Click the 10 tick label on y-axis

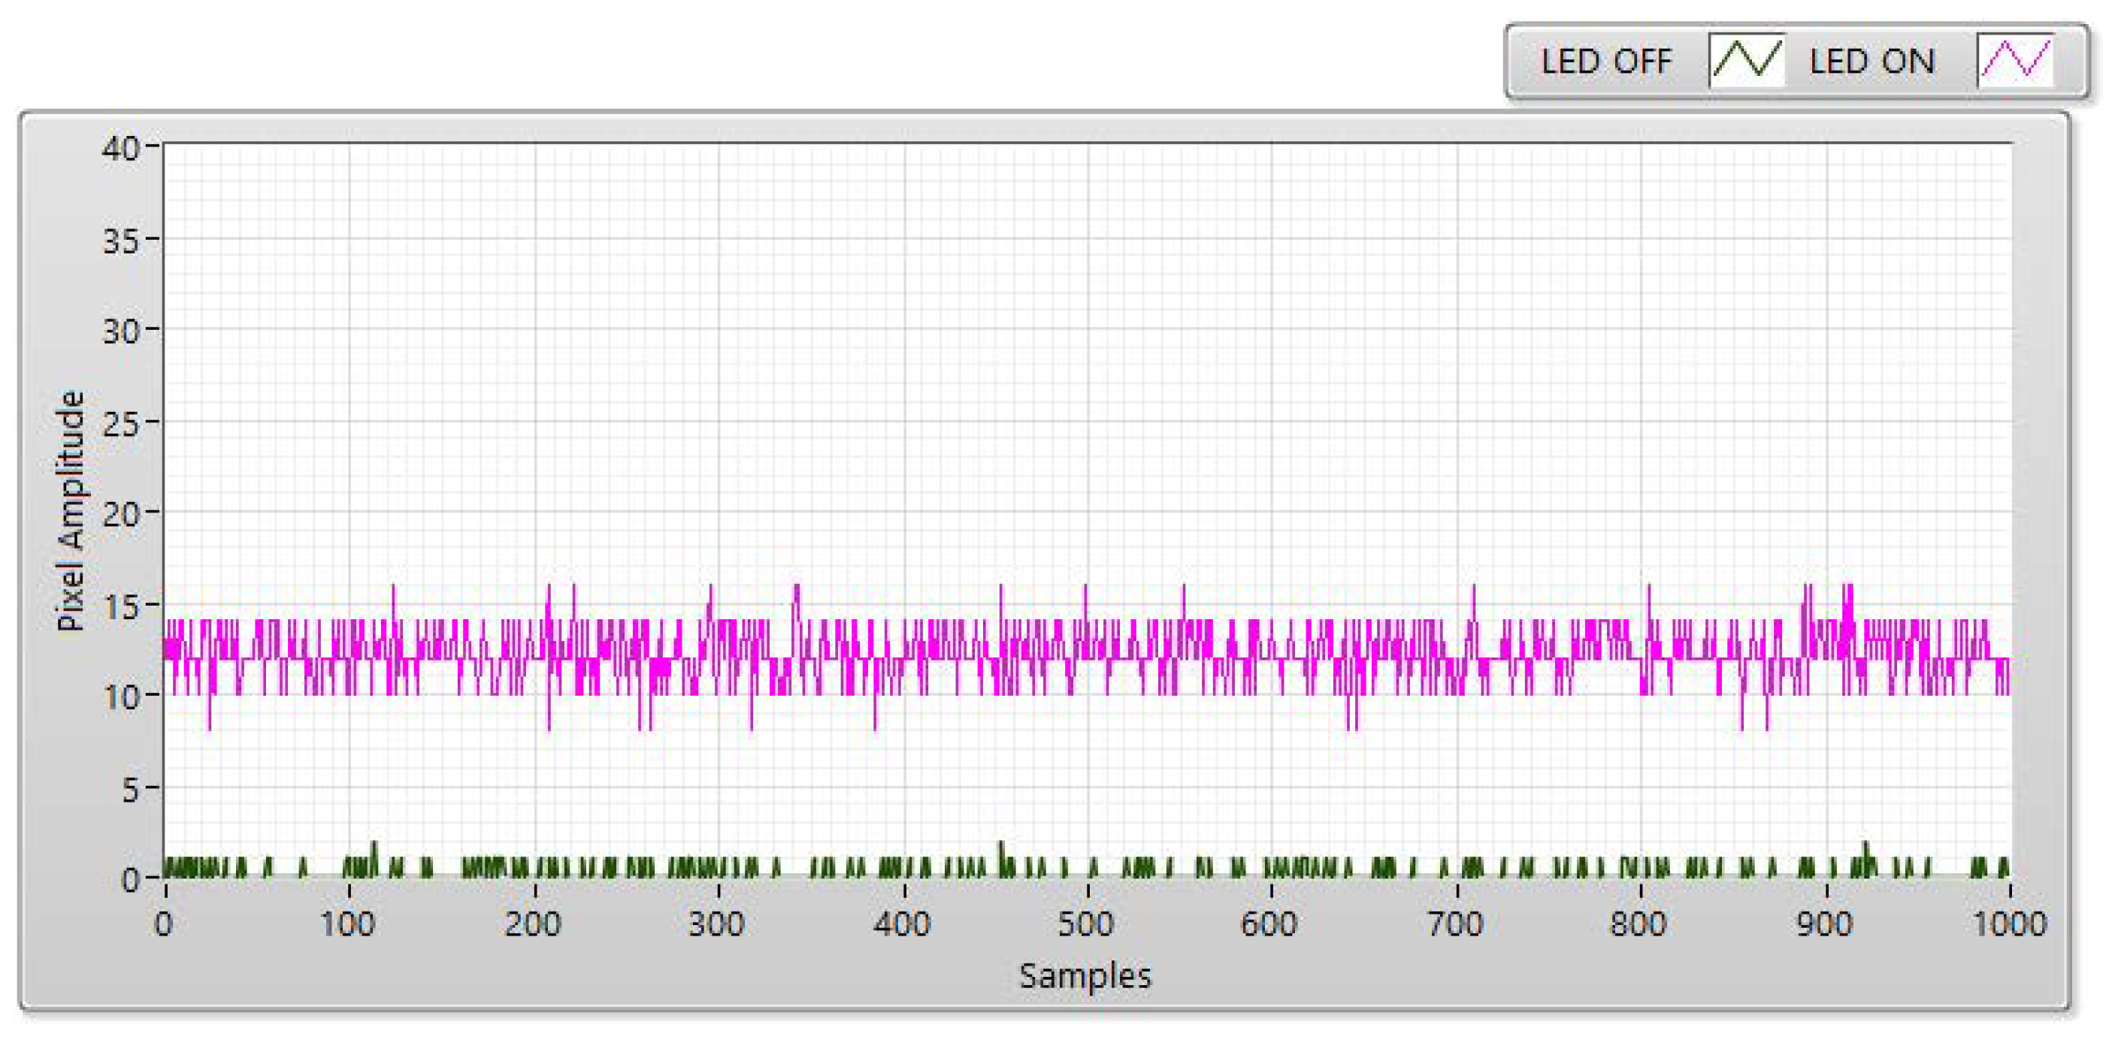(x=120, y=697)
